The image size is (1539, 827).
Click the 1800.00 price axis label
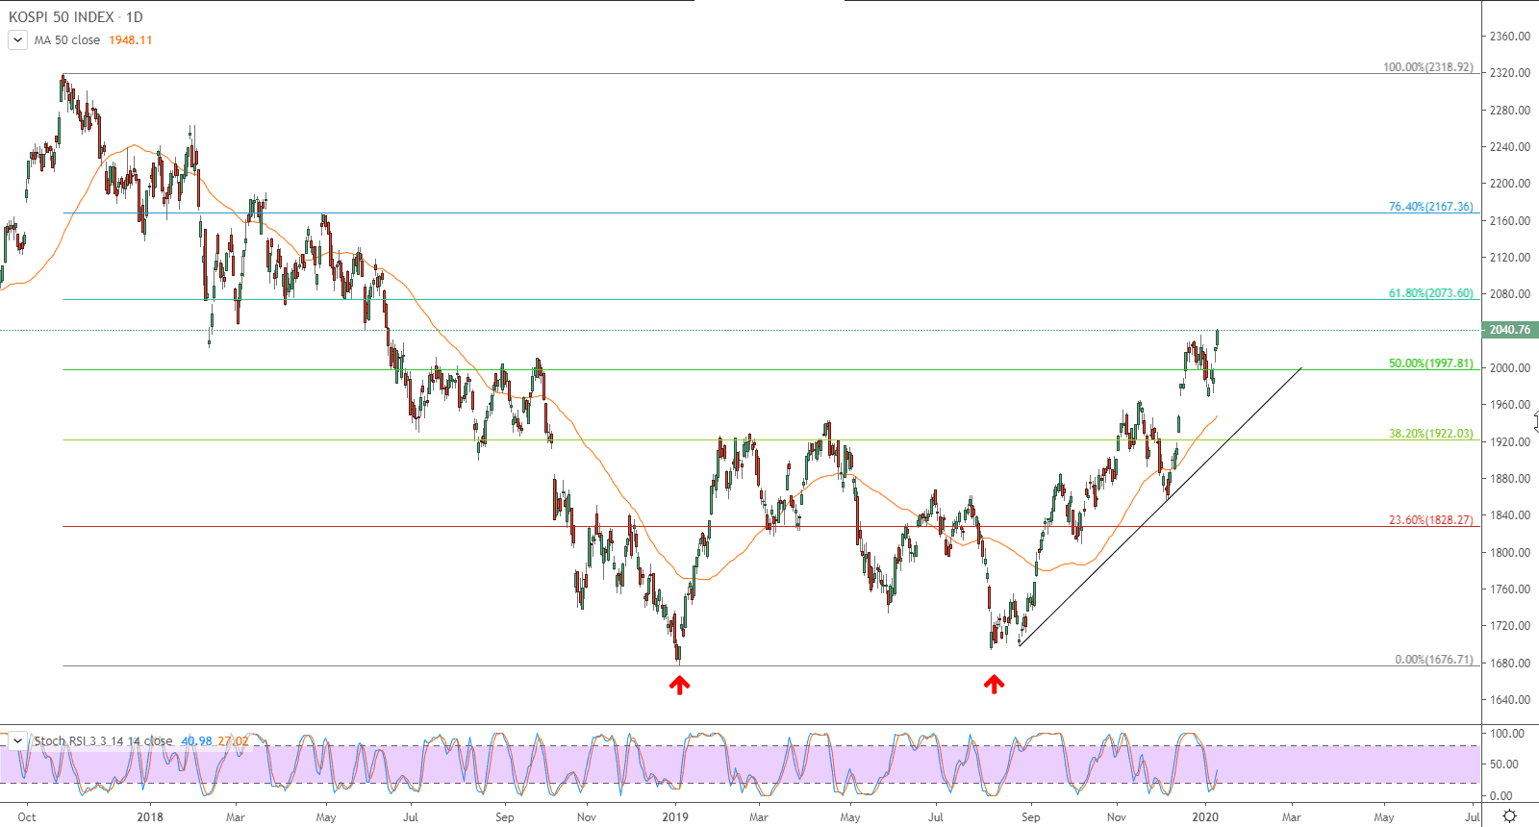(1510, 553)
